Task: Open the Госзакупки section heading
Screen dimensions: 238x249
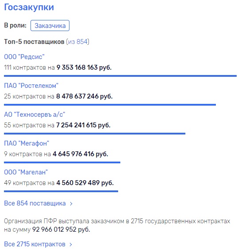Action: (29, 7)
